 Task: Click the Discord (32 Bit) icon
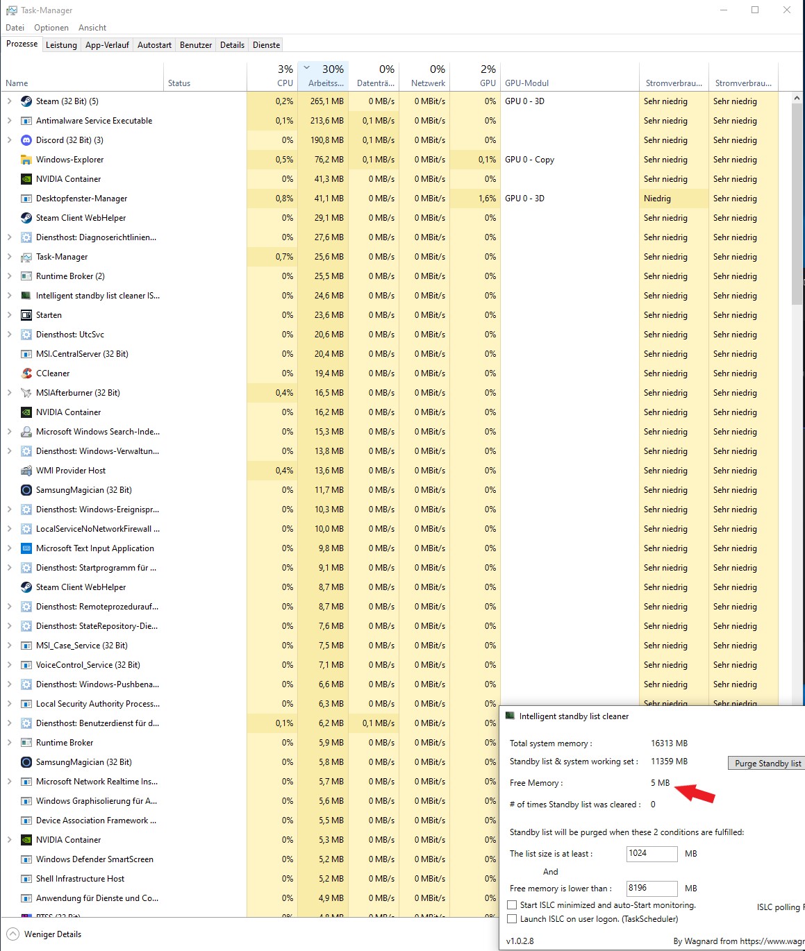click(x=26, y=140)
